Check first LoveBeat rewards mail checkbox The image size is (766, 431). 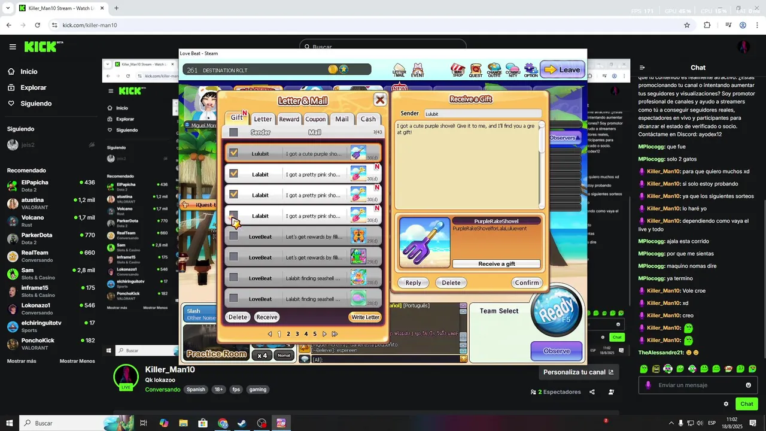233,236
